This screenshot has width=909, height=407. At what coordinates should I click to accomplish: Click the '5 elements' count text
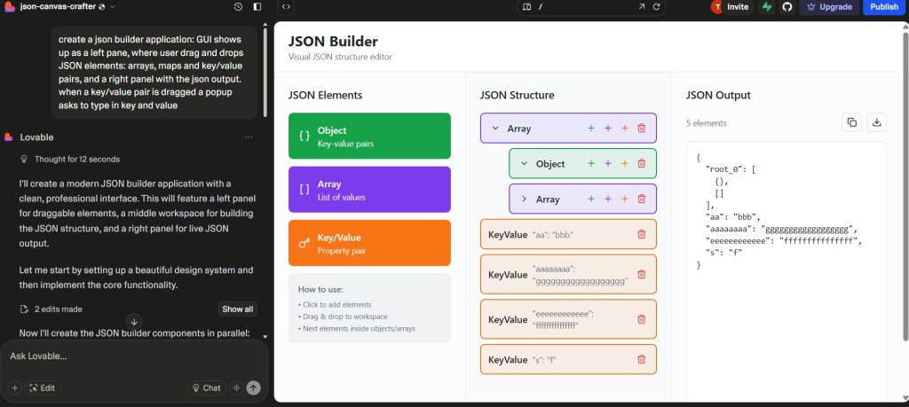coord(706,123)
